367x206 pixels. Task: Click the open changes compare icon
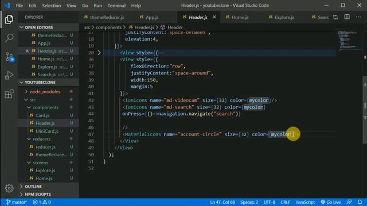(335, 17)
